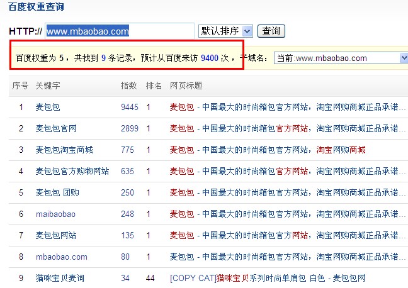Click the keyword 麦包包官方购物网站

(x=72, y=171)
